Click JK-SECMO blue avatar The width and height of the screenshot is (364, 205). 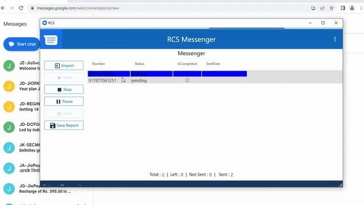pos(9,148)
